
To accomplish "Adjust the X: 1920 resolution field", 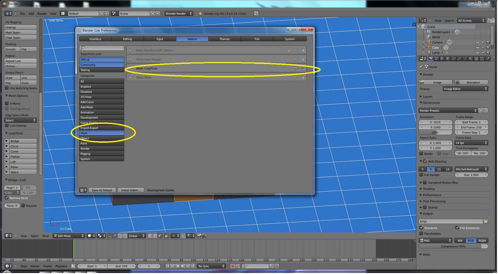I will [x=435, y=123].
